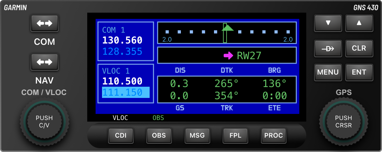Screen dimensions: 382x152
Task: Click the BRG value 136°
Action: [x=275, y=84]
